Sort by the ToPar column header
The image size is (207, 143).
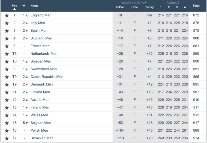coord(120,7)
